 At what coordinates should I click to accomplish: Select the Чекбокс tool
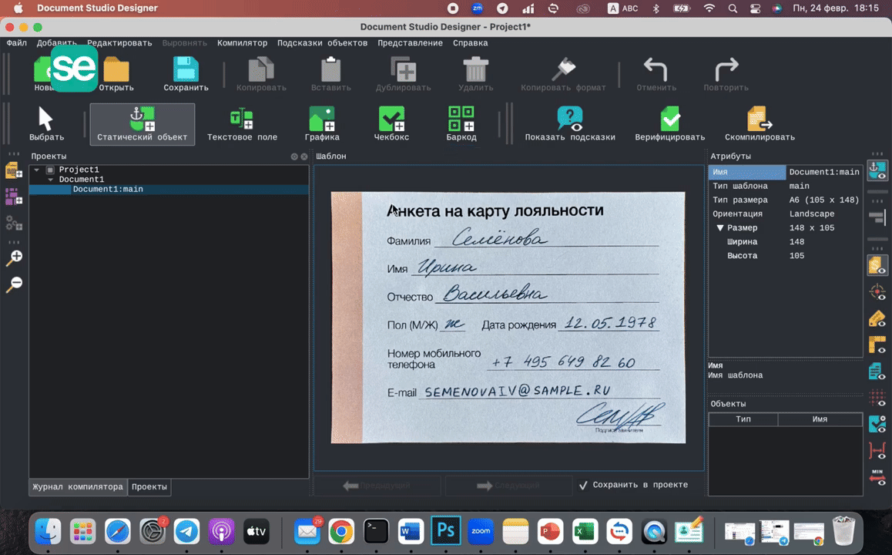click(391, 123)
